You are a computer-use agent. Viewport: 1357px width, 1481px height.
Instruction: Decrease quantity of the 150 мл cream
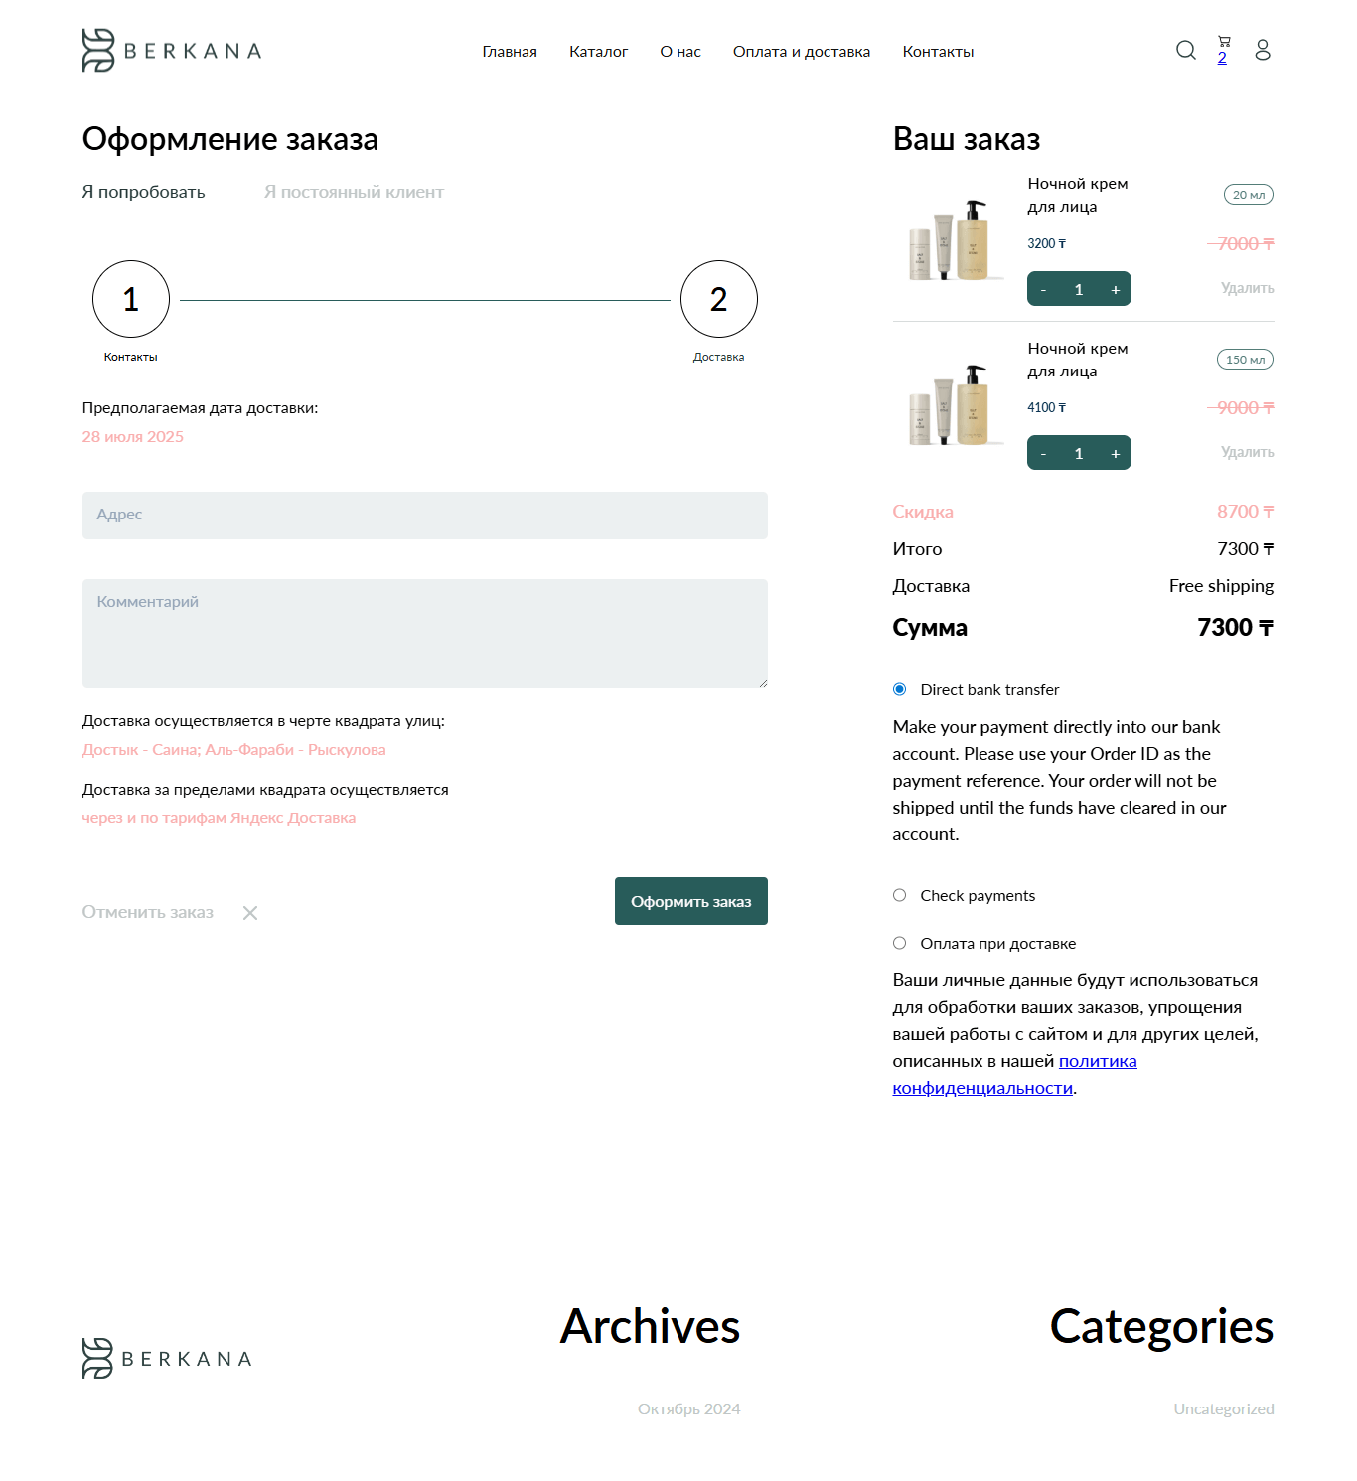point(1043,454)
